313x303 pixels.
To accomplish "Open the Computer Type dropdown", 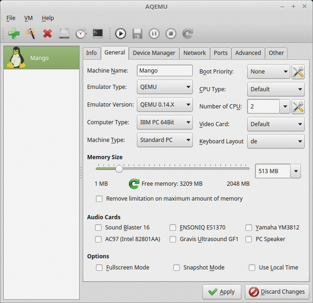I will coord(165,122).
